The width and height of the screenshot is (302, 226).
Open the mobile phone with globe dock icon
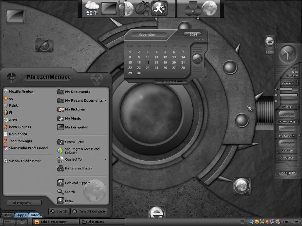click(126, 9)
